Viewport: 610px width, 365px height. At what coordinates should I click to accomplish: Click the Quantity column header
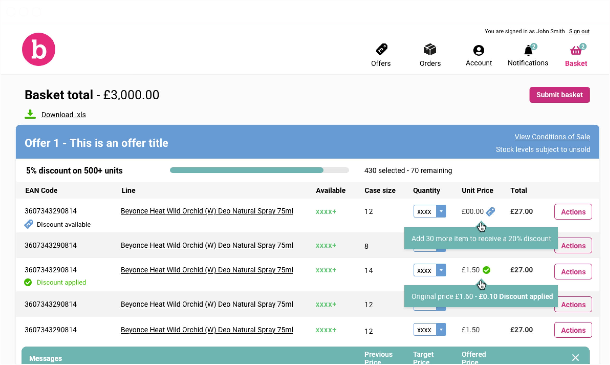tap(426, 191)
